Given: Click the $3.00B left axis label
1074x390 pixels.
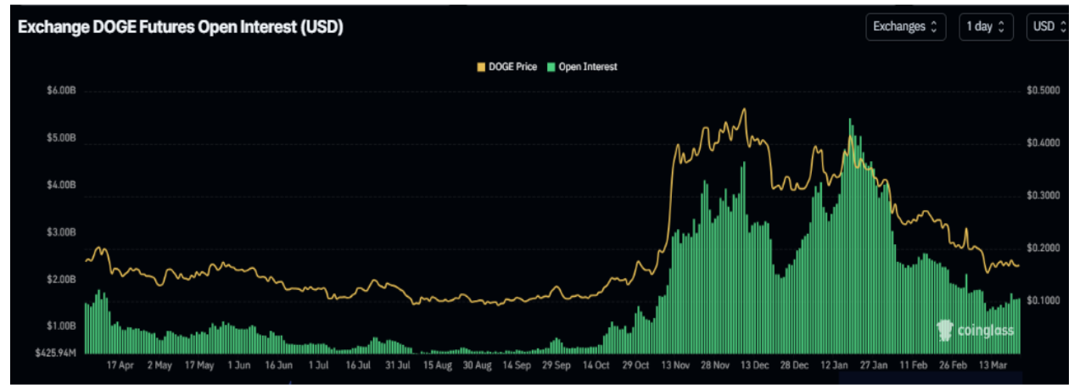Looking at the screenshot, I should pyautogui.click(x=62, y=231).
